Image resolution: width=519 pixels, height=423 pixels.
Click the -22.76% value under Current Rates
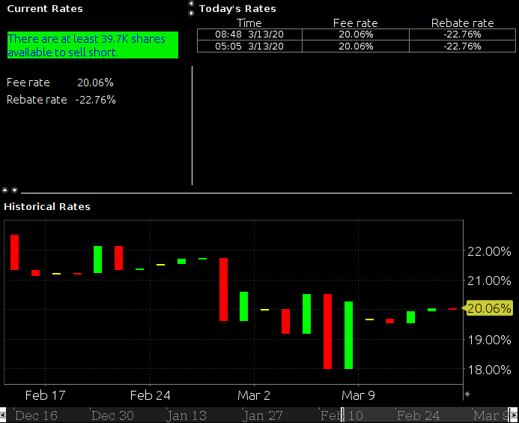click(x=95, y=100)
